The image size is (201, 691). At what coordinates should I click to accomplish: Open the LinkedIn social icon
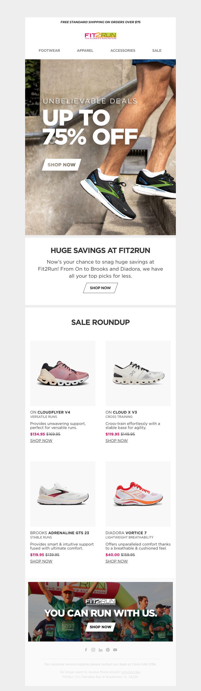coord(100,650)
